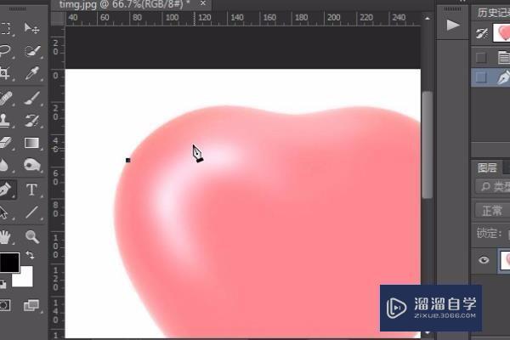Select the Gradient tool
The image size is (510, 340).
[31, 143]
